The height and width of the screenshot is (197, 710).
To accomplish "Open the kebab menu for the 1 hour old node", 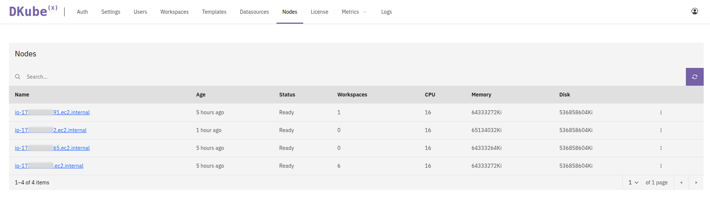I will [661, 130].
